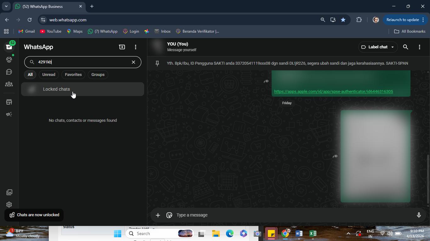The height and width of the screenshot is (241, 430).
Task: Open chat menu three-dot options
Action: tap(419, 47)
